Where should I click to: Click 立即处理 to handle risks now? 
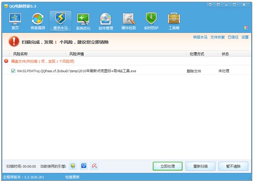click(168, 166)
